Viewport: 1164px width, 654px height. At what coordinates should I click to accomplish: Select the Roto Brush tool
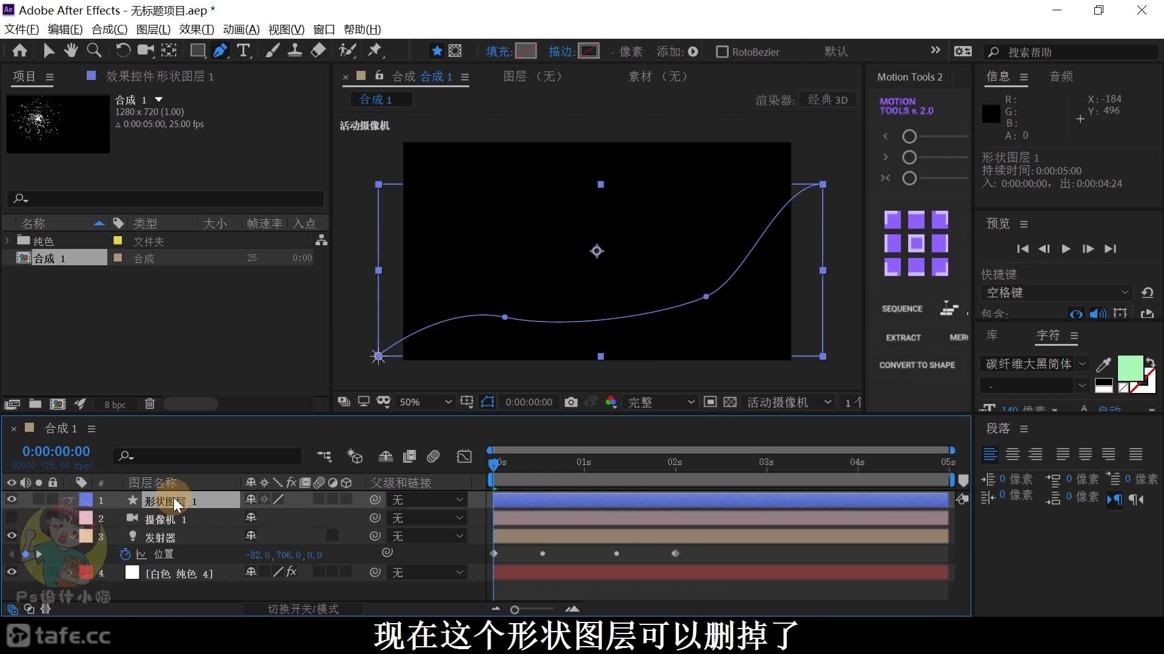[x=347, y=51]
